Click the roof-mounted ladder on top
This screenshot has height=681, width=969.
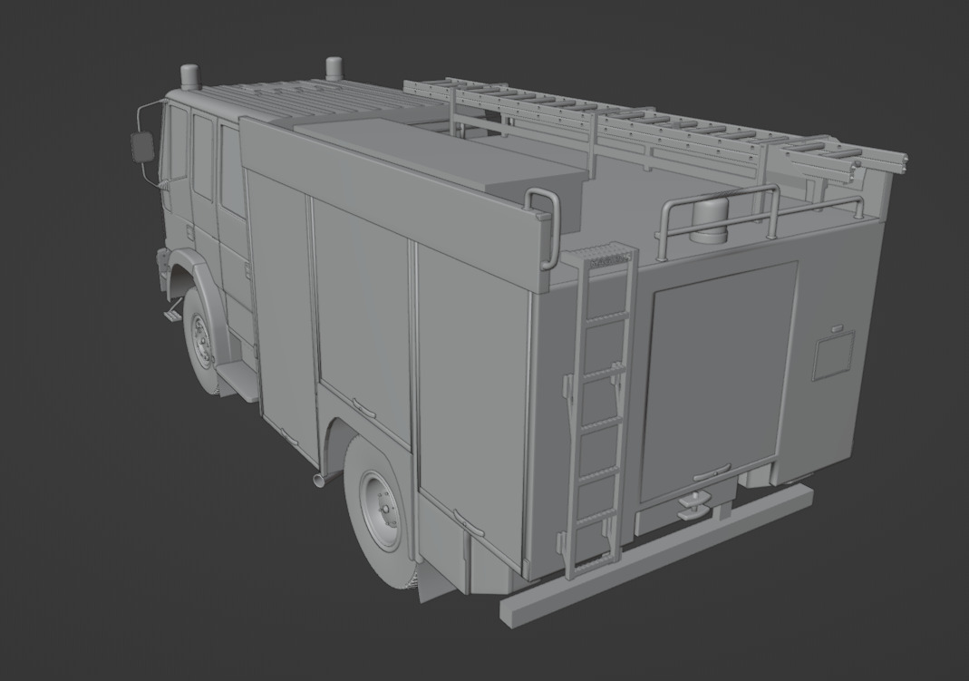(x=655, y=129)
